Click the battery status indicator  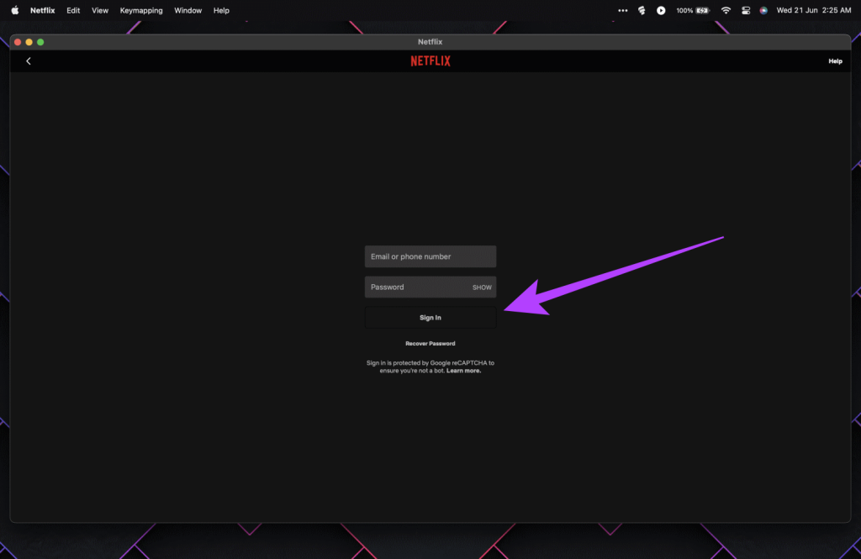tap(693, 10)
